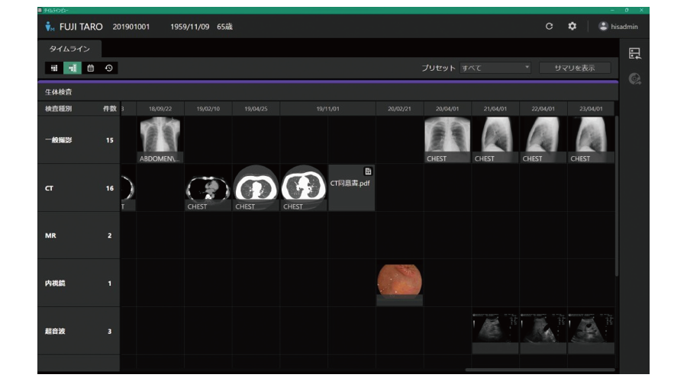Open settings via the gear icon
This screenshot has height=381, width=687.
572,26
